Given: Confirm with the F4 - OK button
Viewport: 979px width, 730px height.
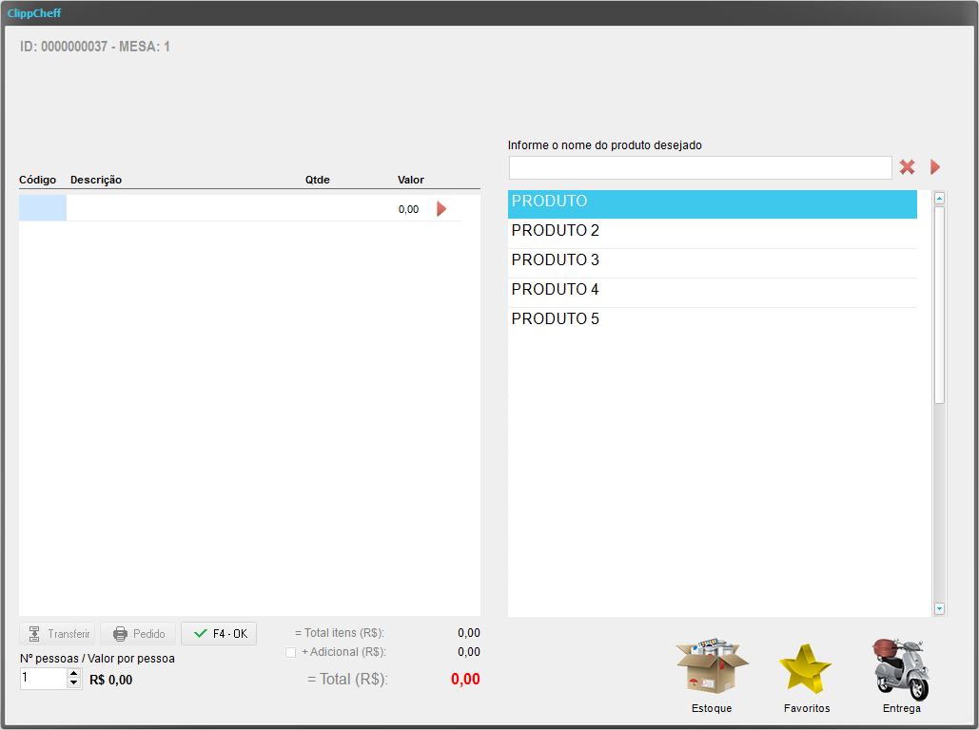Looking at the screenshot, I should pos(219,634).
